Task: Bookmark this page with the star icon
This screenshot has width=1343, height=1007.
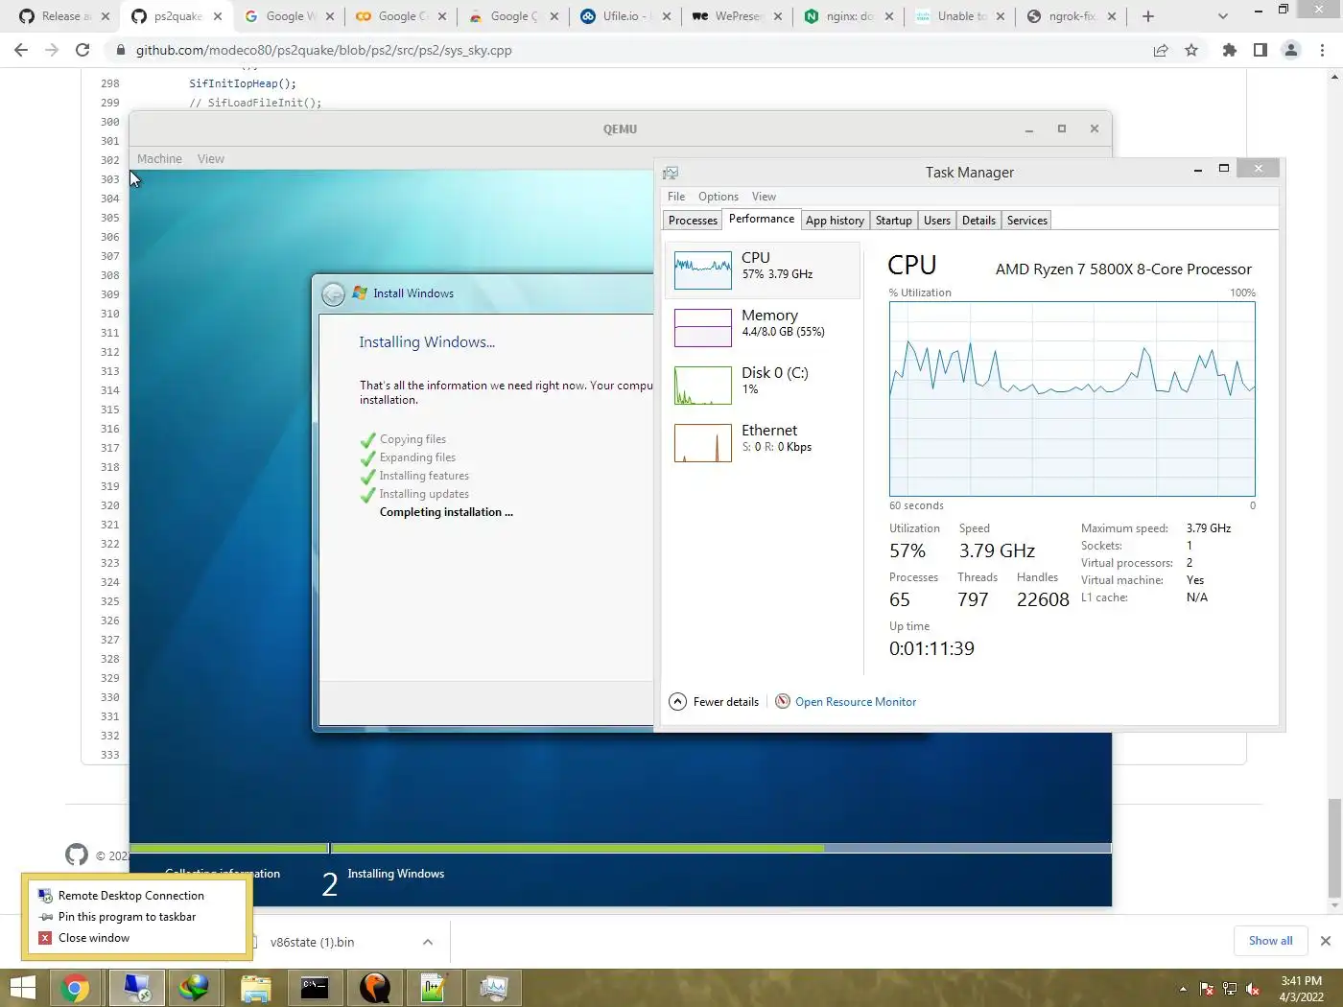Action: pos(1191,50)
